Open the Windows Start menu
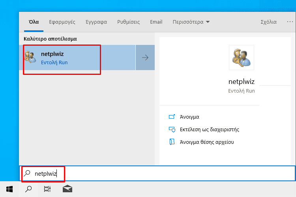This screenshot has width=296, height=197. pos(9,189)
